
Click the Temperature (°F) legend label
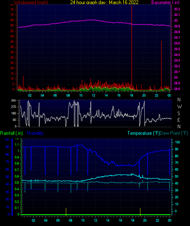point(144,133)
